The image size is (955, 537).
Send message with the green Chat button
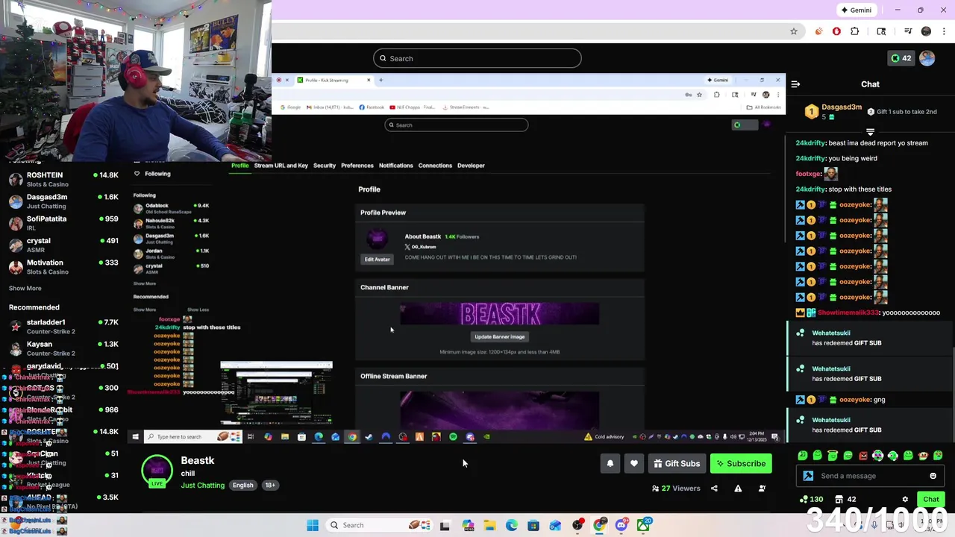click(x=931, y=500)
